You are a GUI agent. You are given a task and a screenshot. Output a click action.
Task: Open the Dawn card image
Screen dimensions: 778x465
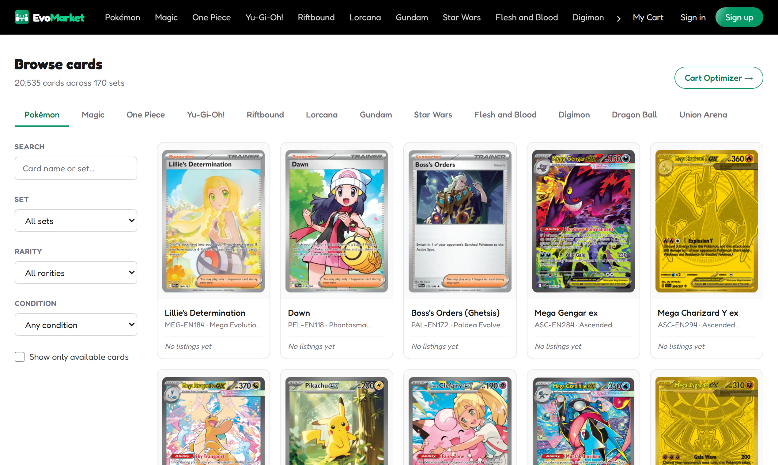click(x=336, y=221)
